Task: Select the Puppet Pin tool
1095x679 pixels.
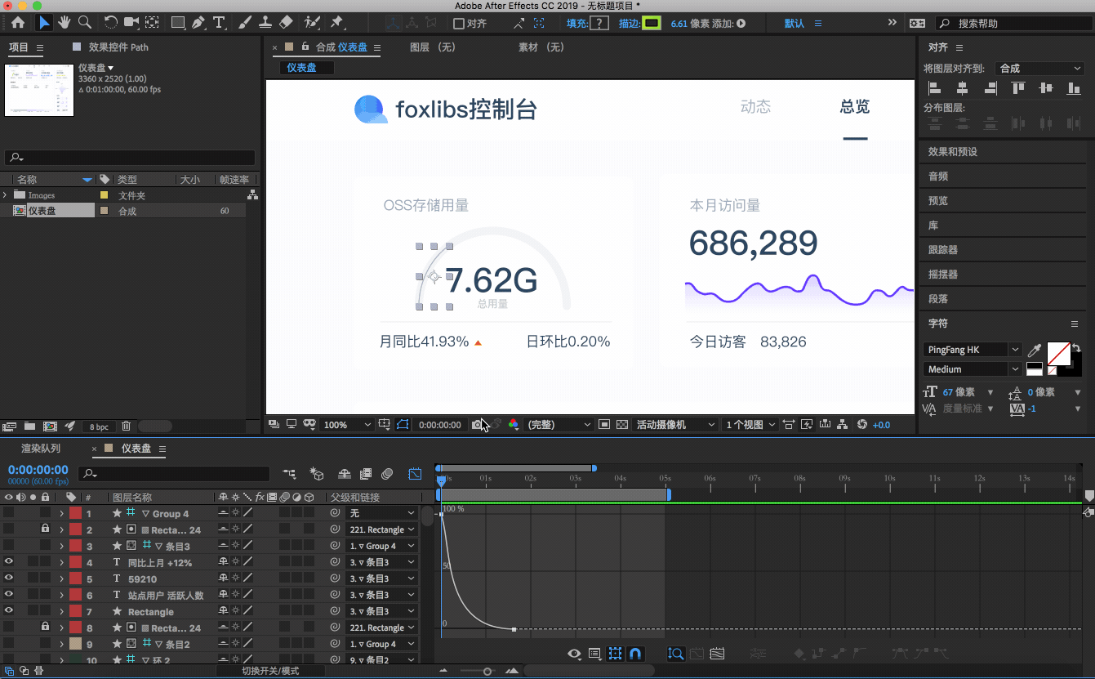Action: coord(337,22)
